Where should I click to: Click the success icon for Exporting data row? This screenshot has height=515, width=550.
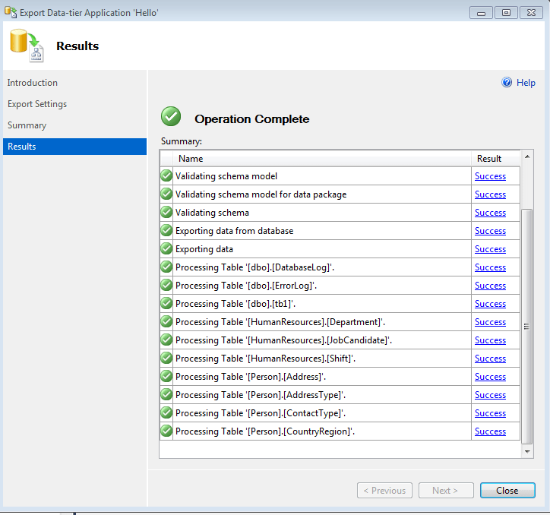click(166, 249)
